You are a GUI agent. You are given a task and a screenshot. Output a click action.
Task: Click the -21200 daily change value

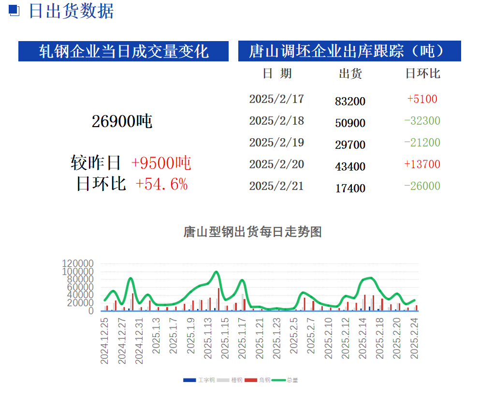pos(422,143)
